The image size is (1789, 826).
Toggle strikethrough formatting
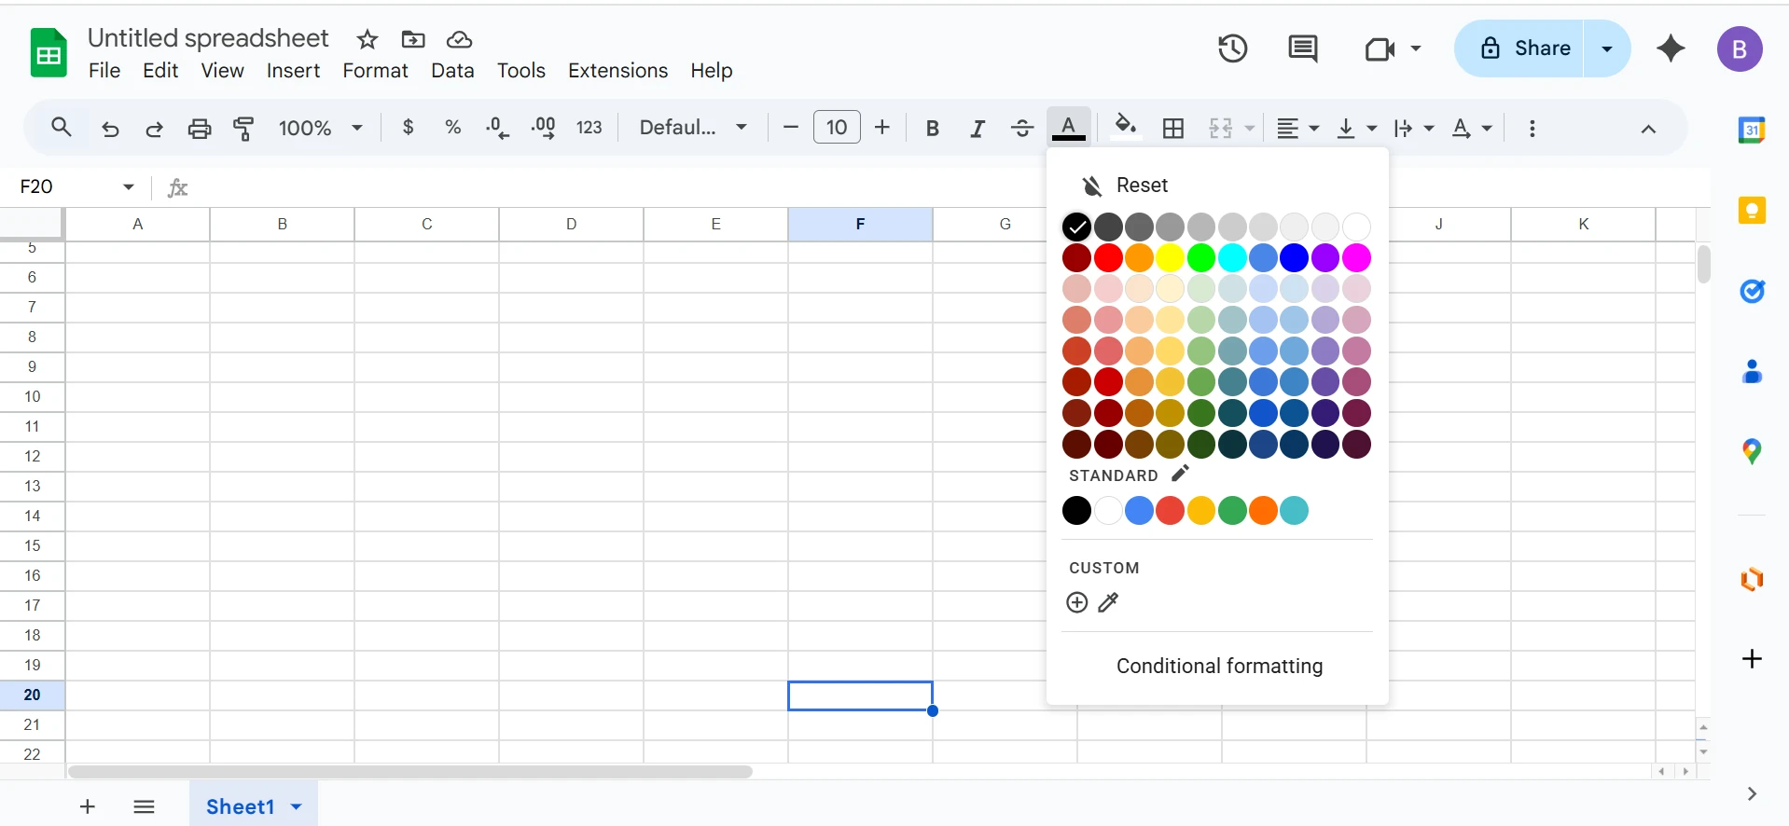pos(1022,128)
